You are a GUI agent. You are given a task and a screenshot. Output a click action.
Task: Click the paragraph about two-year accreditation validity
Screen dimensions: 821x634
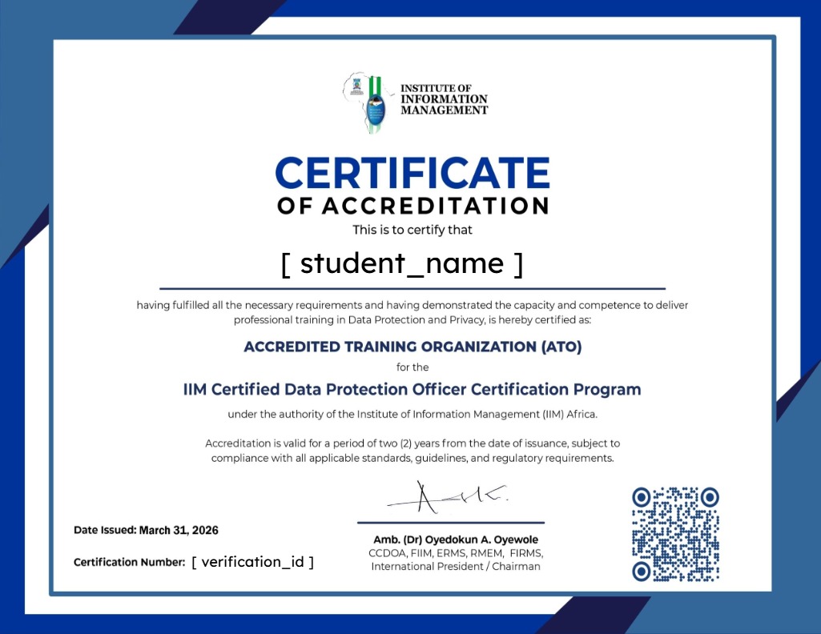tap(413, 451)
